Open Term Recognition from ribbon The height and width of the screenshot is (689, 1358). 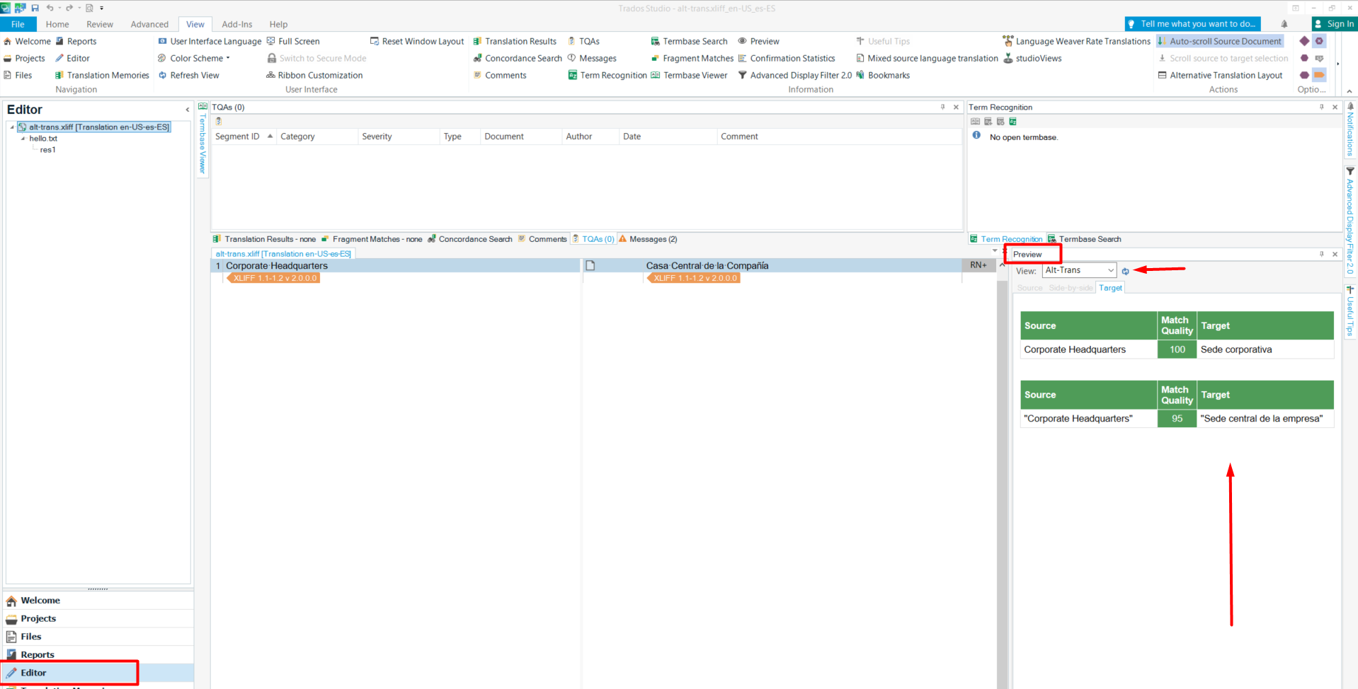[607, 75]
